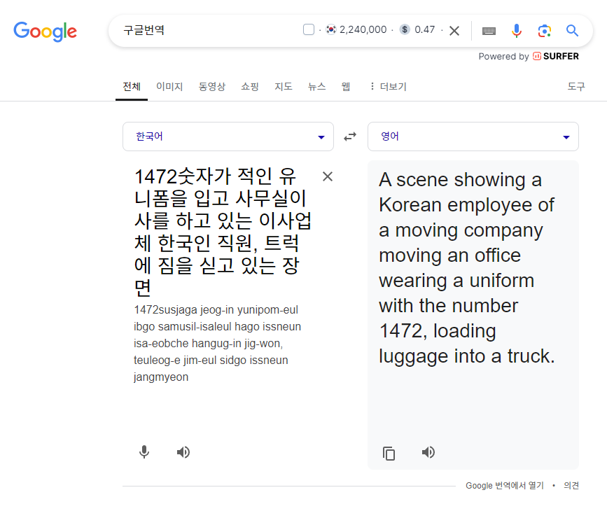607x511 pixels.
Task: Open the Surfer logo link
Action: pyautogui.click(x=556, y=56)
